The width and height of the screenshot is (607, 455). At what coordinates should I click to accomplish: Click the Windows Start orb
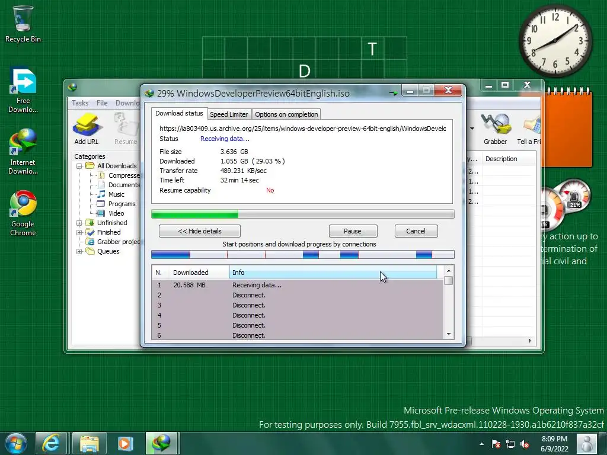[16, 443]
